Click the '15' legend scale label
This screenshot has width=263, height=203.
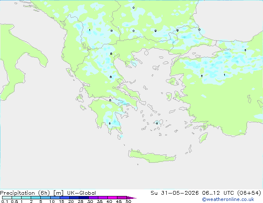click(61, 201)
